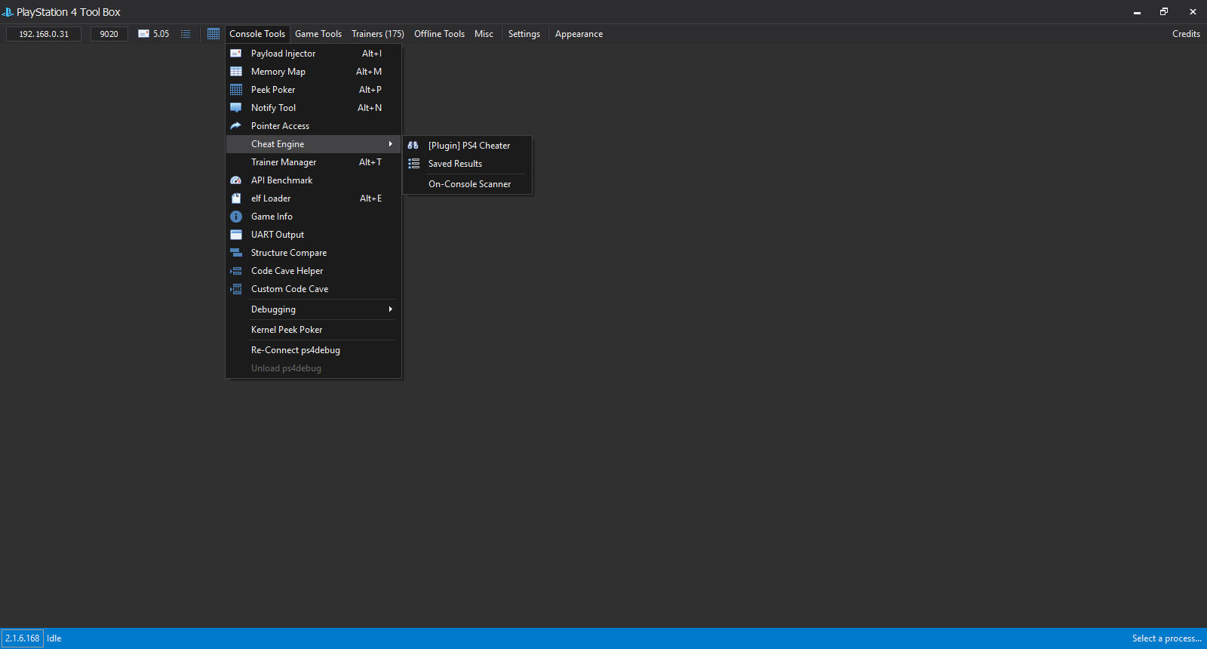Click the grid icon left of Console Tools

(213, 34)
